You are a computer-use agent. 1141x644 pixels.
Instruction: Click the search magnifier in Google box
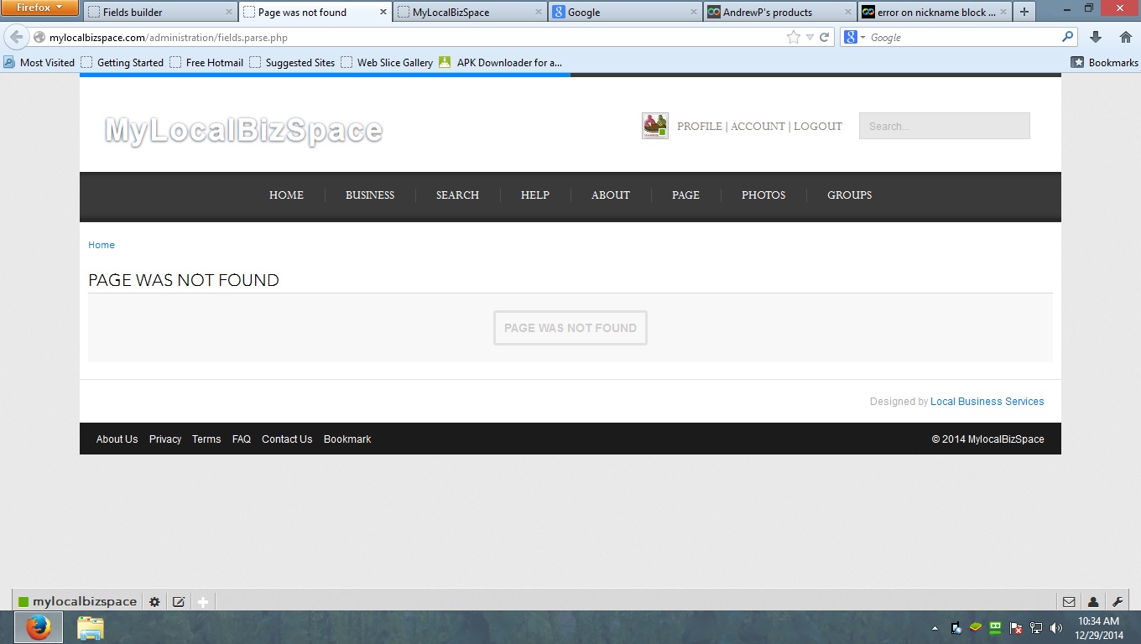click(x=1067, y=37)
